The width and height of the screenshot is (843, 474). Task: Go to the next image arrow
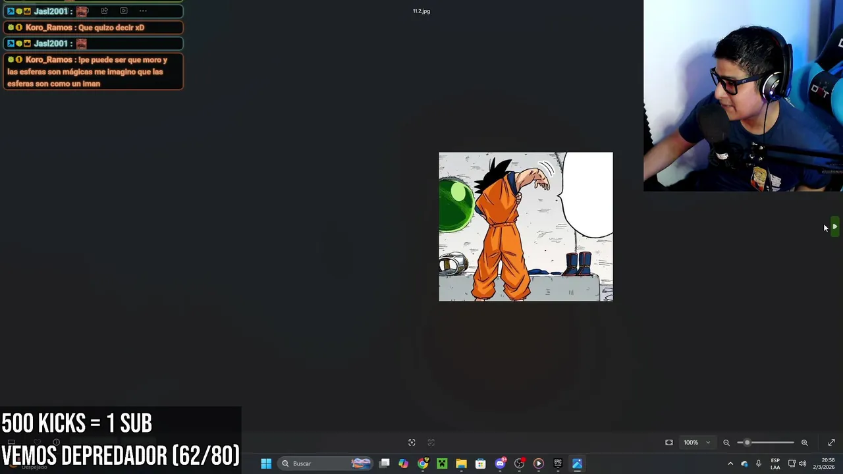pyautogui.click(x=834, y=227)
